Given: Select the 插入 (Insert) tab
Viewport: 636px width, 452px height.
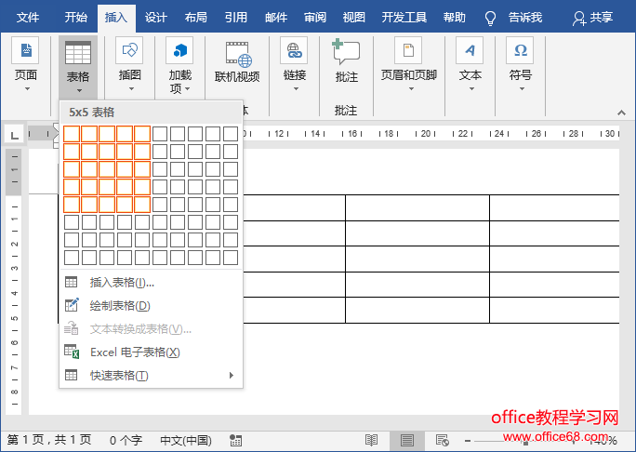Looking at the screenshot, I should pos(116,18).
